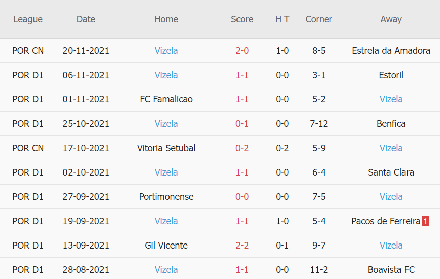Open Vizela link in 20-11-2021 match row

166,51
